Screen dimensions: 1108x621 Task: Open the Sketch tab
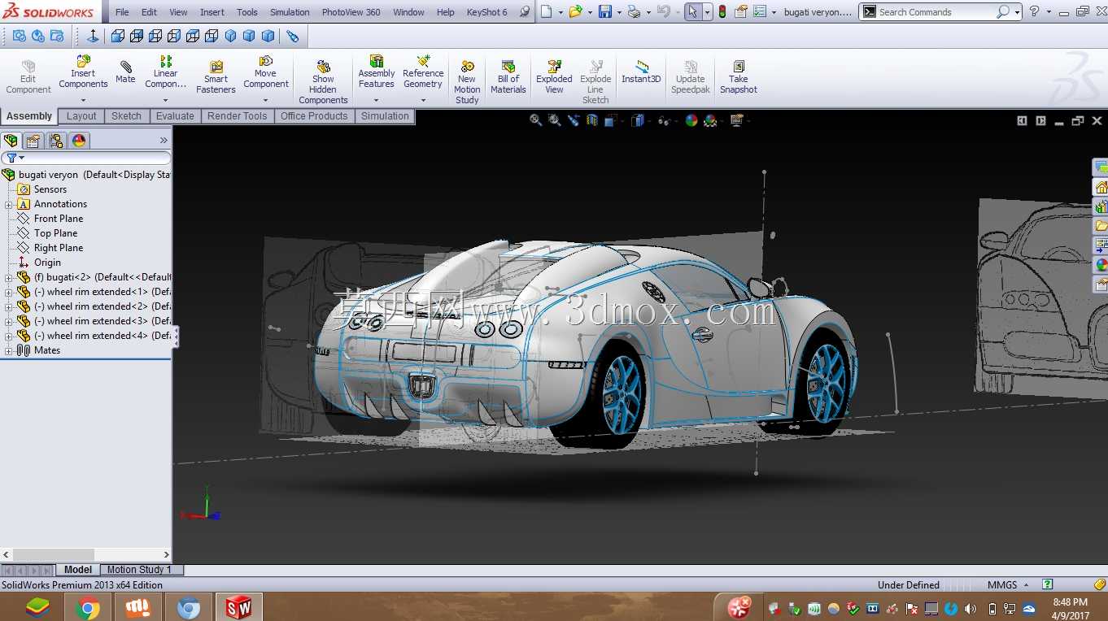click(x=126, y=116)
